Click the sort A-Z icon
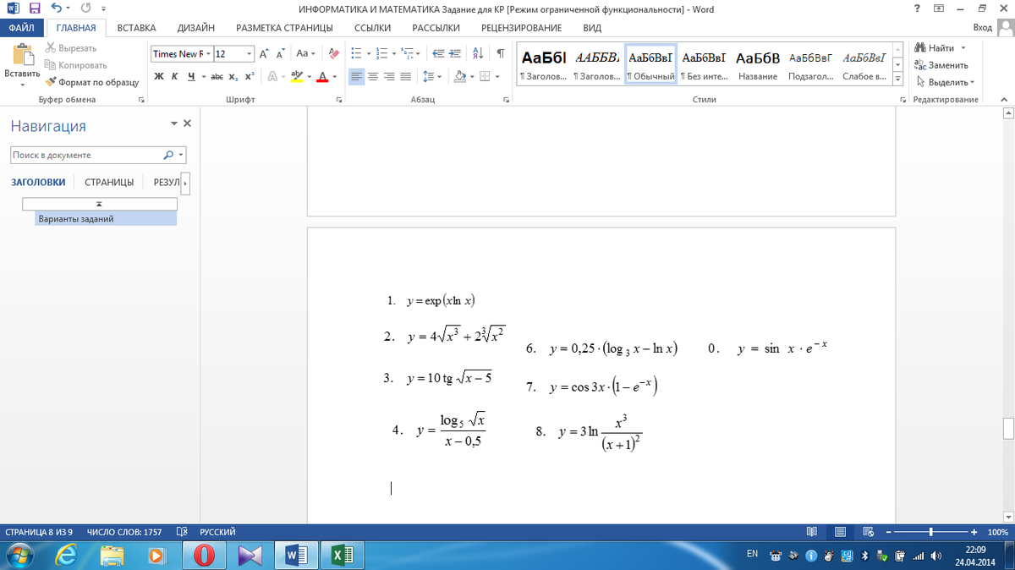The width and height of the screenshot is (1015, 570). click(478, 53)
